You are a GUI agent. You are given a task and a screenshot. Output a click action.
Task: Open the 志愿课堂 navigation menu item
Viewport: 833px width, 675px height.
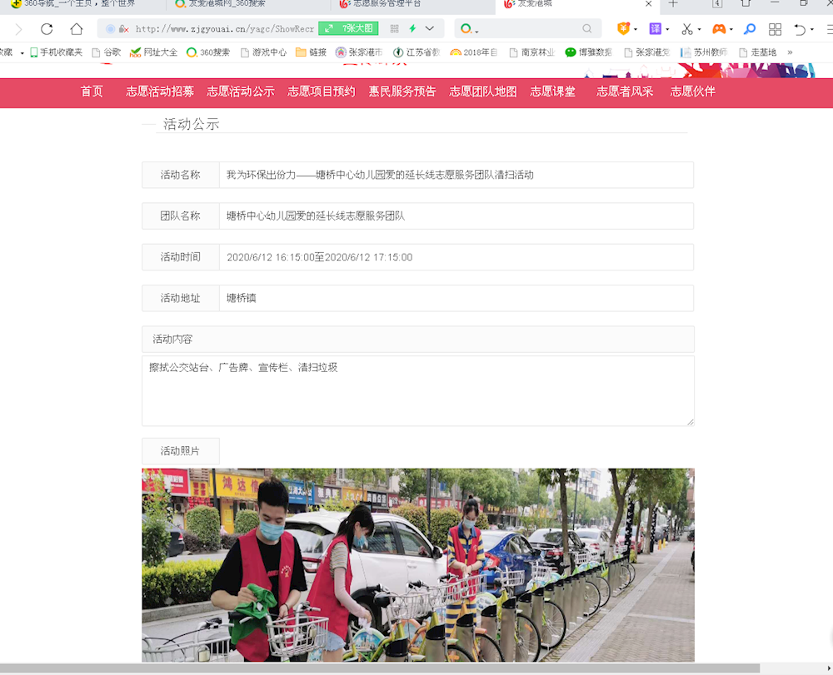tap(553, 92)
